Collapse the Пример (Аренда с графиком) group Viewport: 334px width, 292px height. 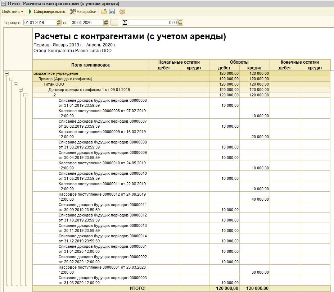coord(11,79)
